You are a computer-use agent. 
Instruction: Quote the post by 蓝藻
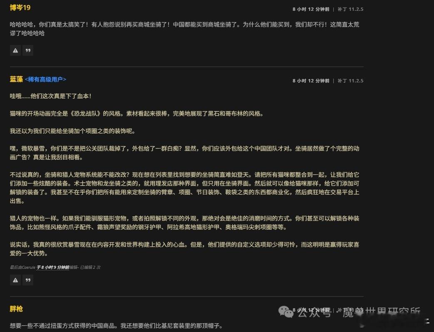point(28,280)
